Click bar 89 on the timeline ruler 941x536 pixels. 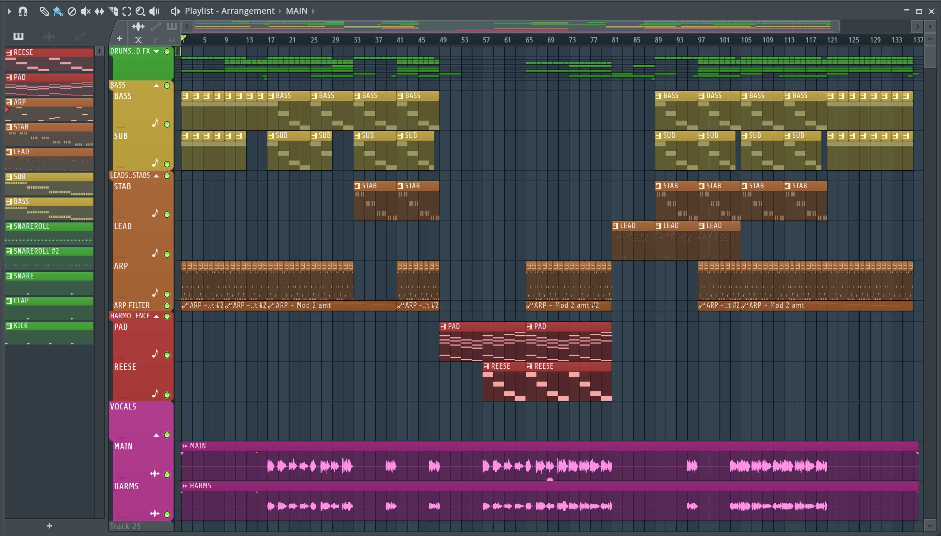[658, 40]
